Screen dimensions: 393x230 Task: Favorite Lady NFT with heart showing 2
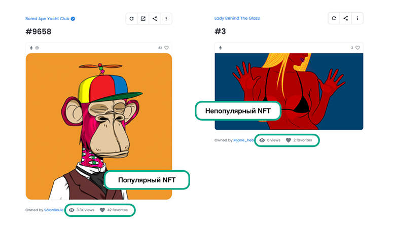tap(358, 48)
